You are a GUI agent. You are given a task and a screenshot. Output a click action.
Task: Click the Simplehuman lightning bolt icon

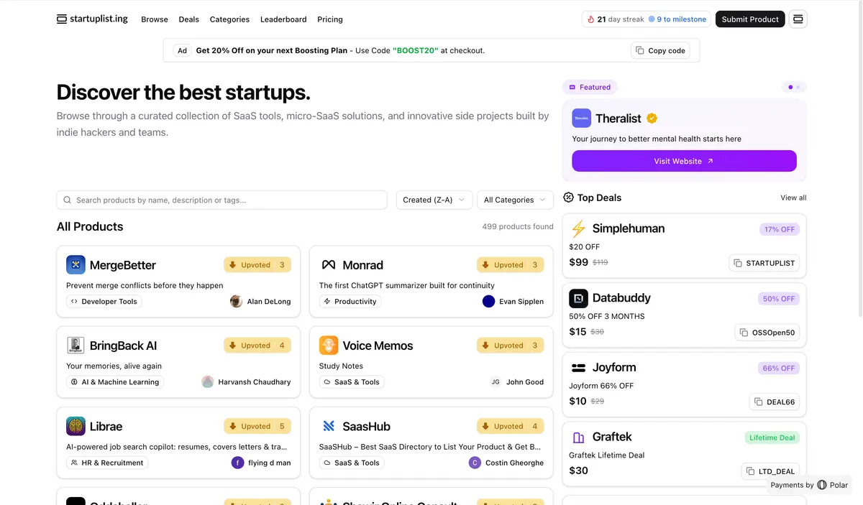[577, 228]
